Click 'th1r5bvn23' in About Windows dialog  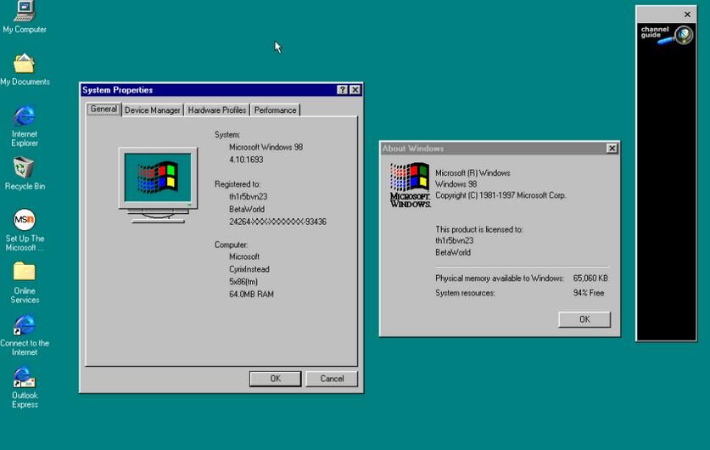click(454, 240)
